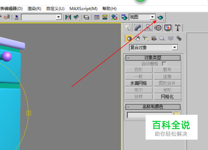Open the 视图 render view dropdown
Image resolution: width=208 pixels, height=150 pixels.
(x=152, y=17)
